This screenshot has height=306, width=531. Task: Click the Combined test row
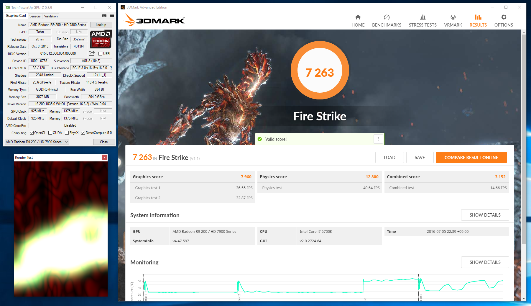447,188
